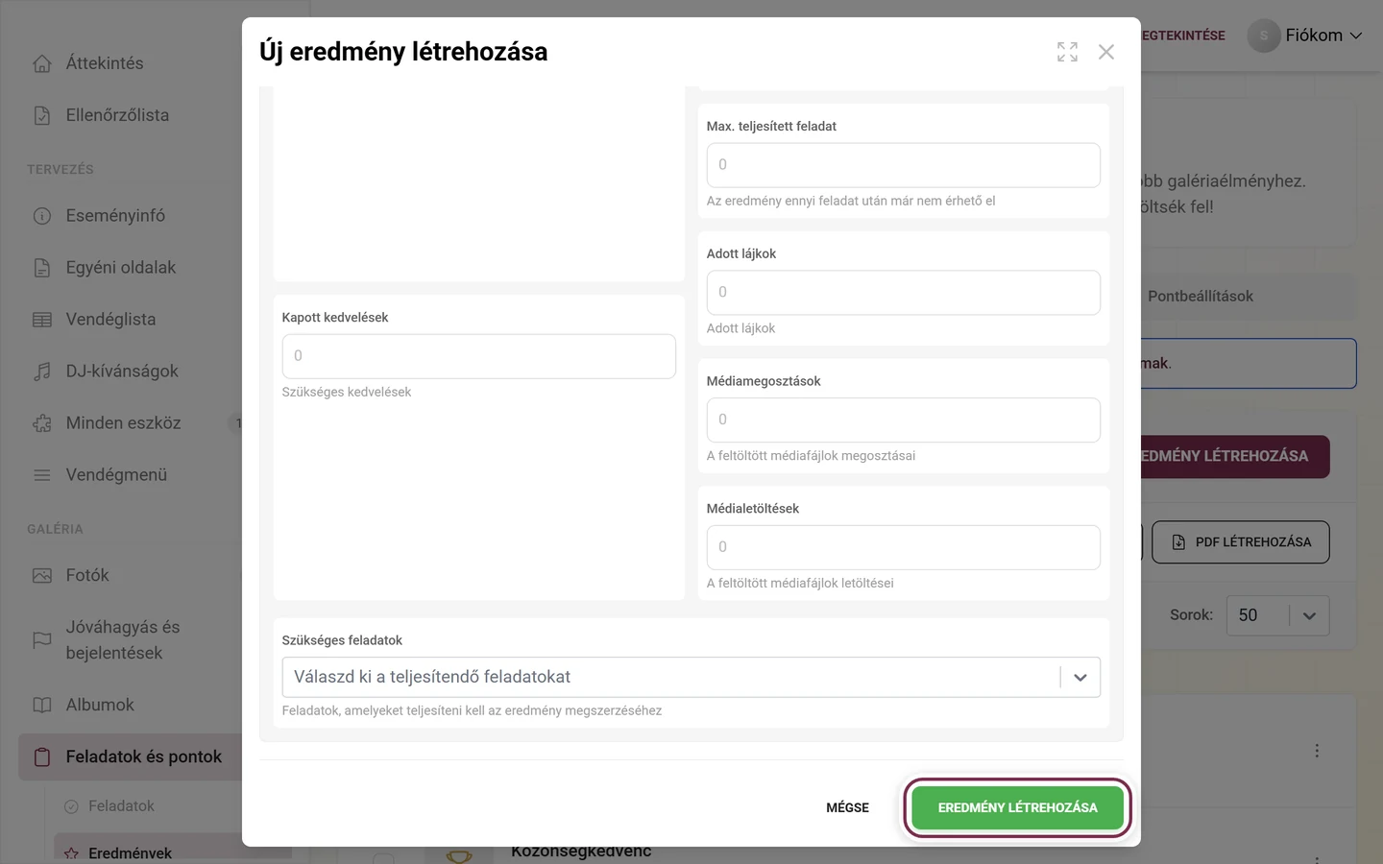Open the Albumok book icon
This screenshot has width=1383, height=864.
(x=42, y=706)
